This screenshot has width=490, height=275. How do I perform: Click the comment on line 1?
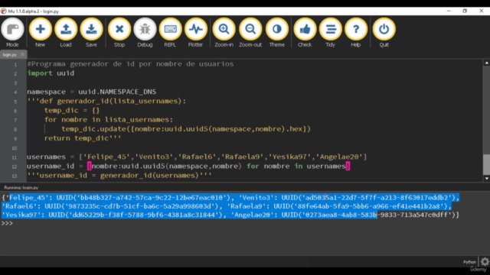tap(130, 64)
